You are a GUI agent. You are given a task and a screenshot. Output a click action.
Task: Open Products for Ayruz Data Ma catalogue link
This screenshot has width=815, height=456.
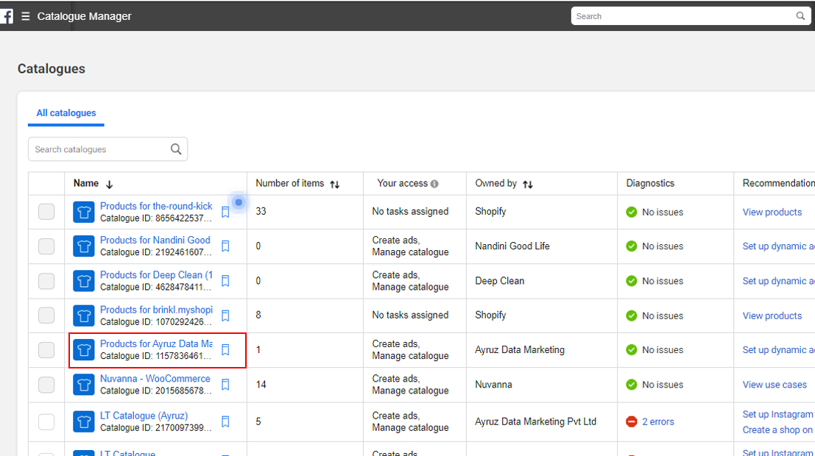pos(156,343)
